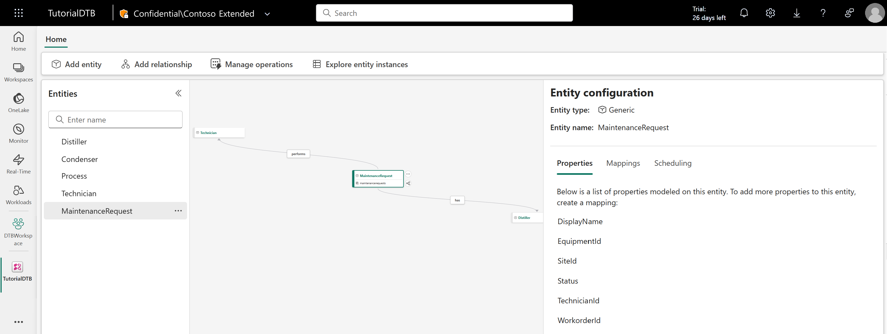887x334 pixels.
Task: Go to Home in the left navigation
Action: 19,42
